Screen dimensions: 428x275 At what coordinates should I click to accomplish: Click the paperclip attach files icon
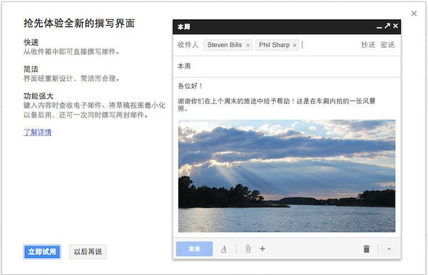[x=248, y=249]
